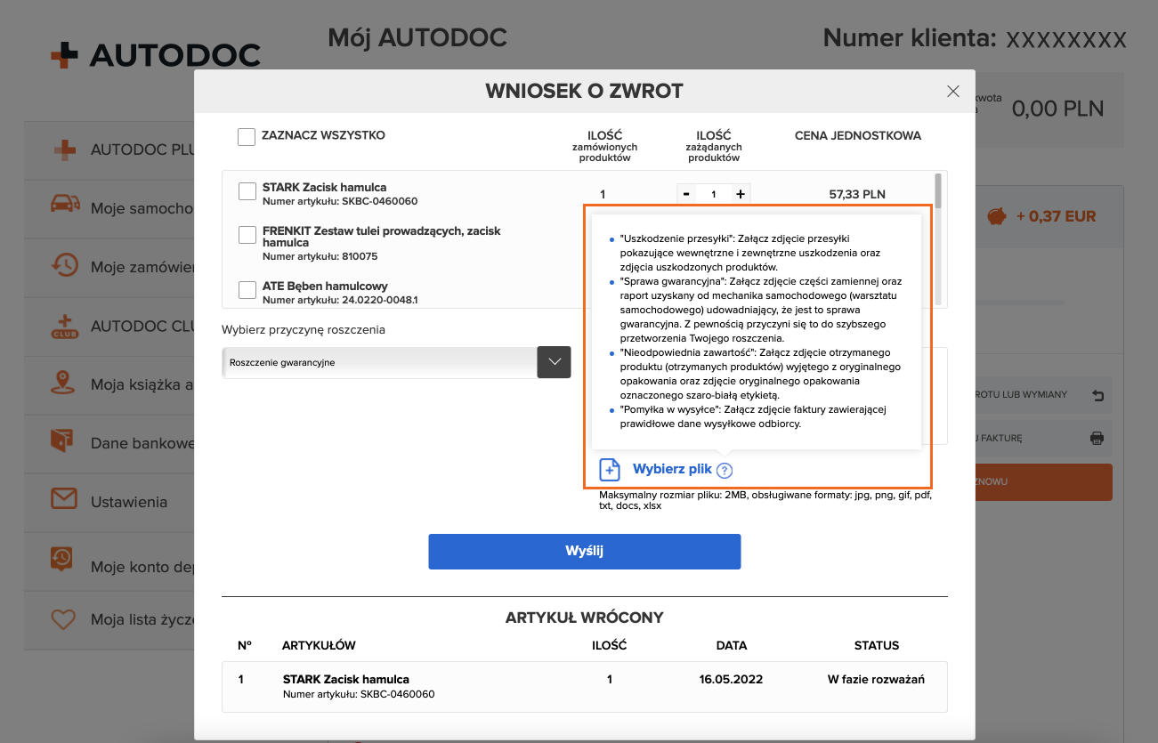1158x743 pixels.
Task: Click the heart wishlist icon
Action: click(64, 619)
